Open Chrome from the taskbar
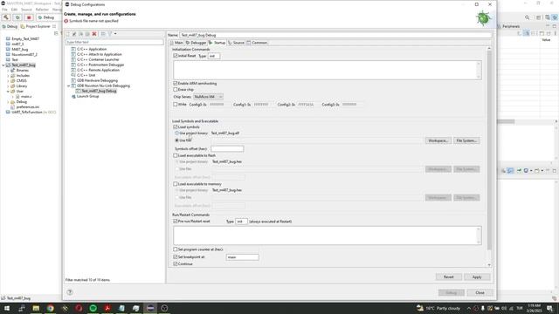This screenshot has height=314, width=559. [x=51, y=308]
